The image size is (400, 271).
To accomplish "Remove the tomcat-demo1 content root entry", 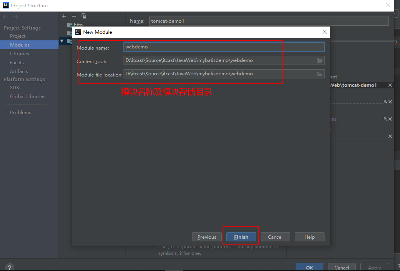I will [x=390, y=85].
